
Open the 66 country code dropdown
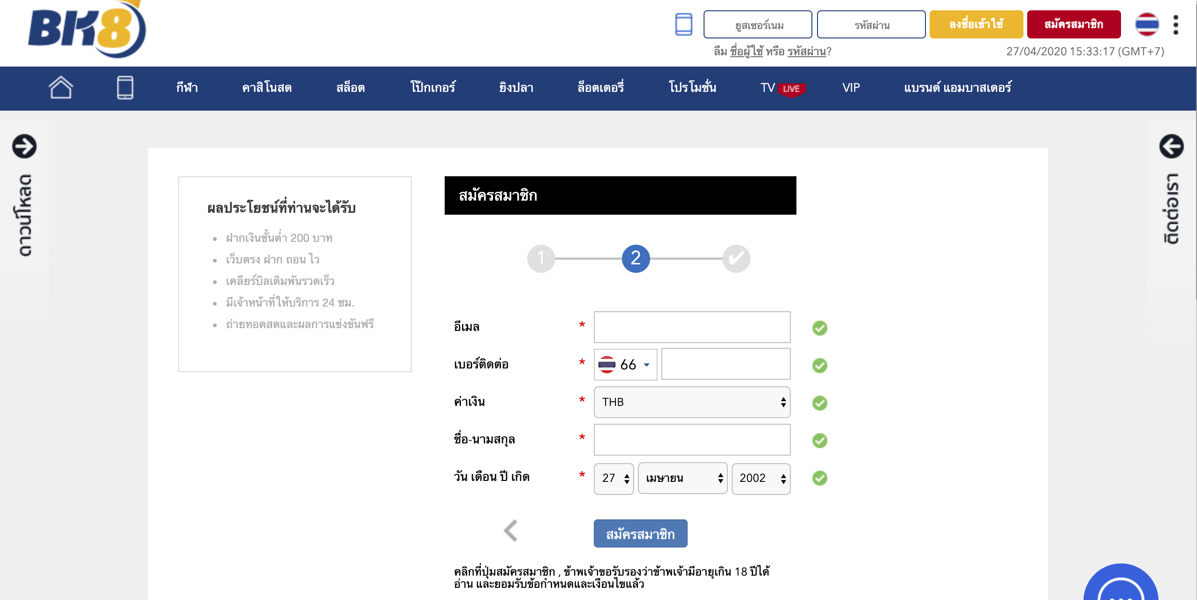click(625, 364)
